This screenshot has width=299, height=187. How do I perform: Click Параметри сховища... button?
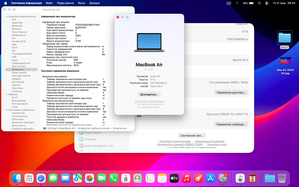231,124
